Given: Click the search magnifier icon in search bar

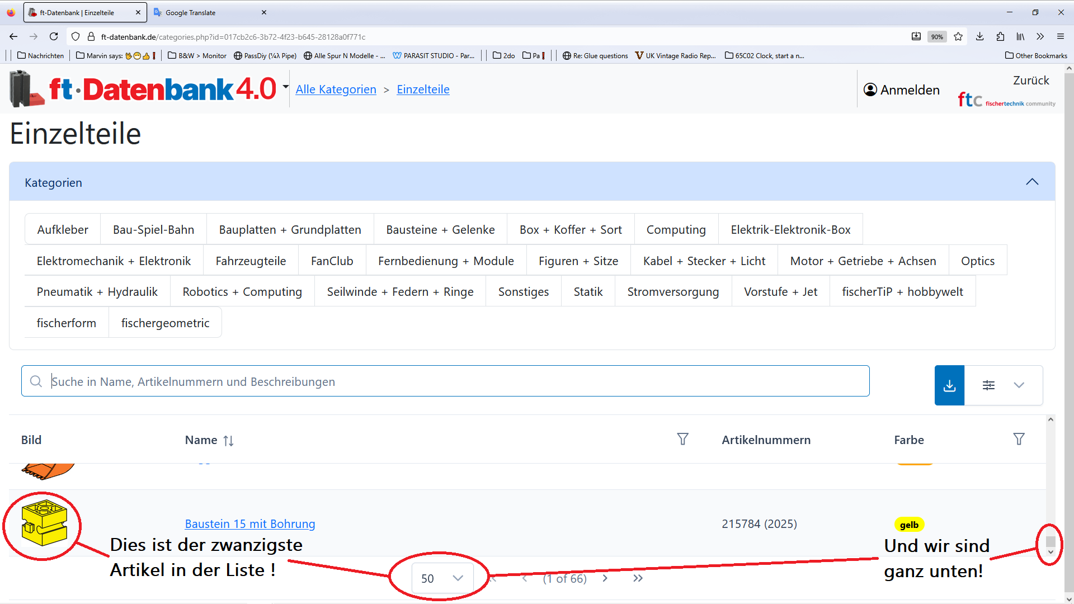Looking at the screenshot, I should pyautogui.click(x=36, y=381).
